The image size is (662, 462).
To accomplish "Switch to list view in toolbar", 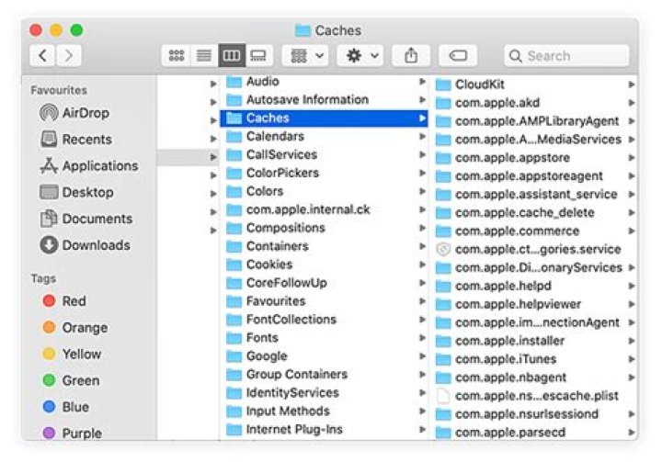I will pos(203,56).
